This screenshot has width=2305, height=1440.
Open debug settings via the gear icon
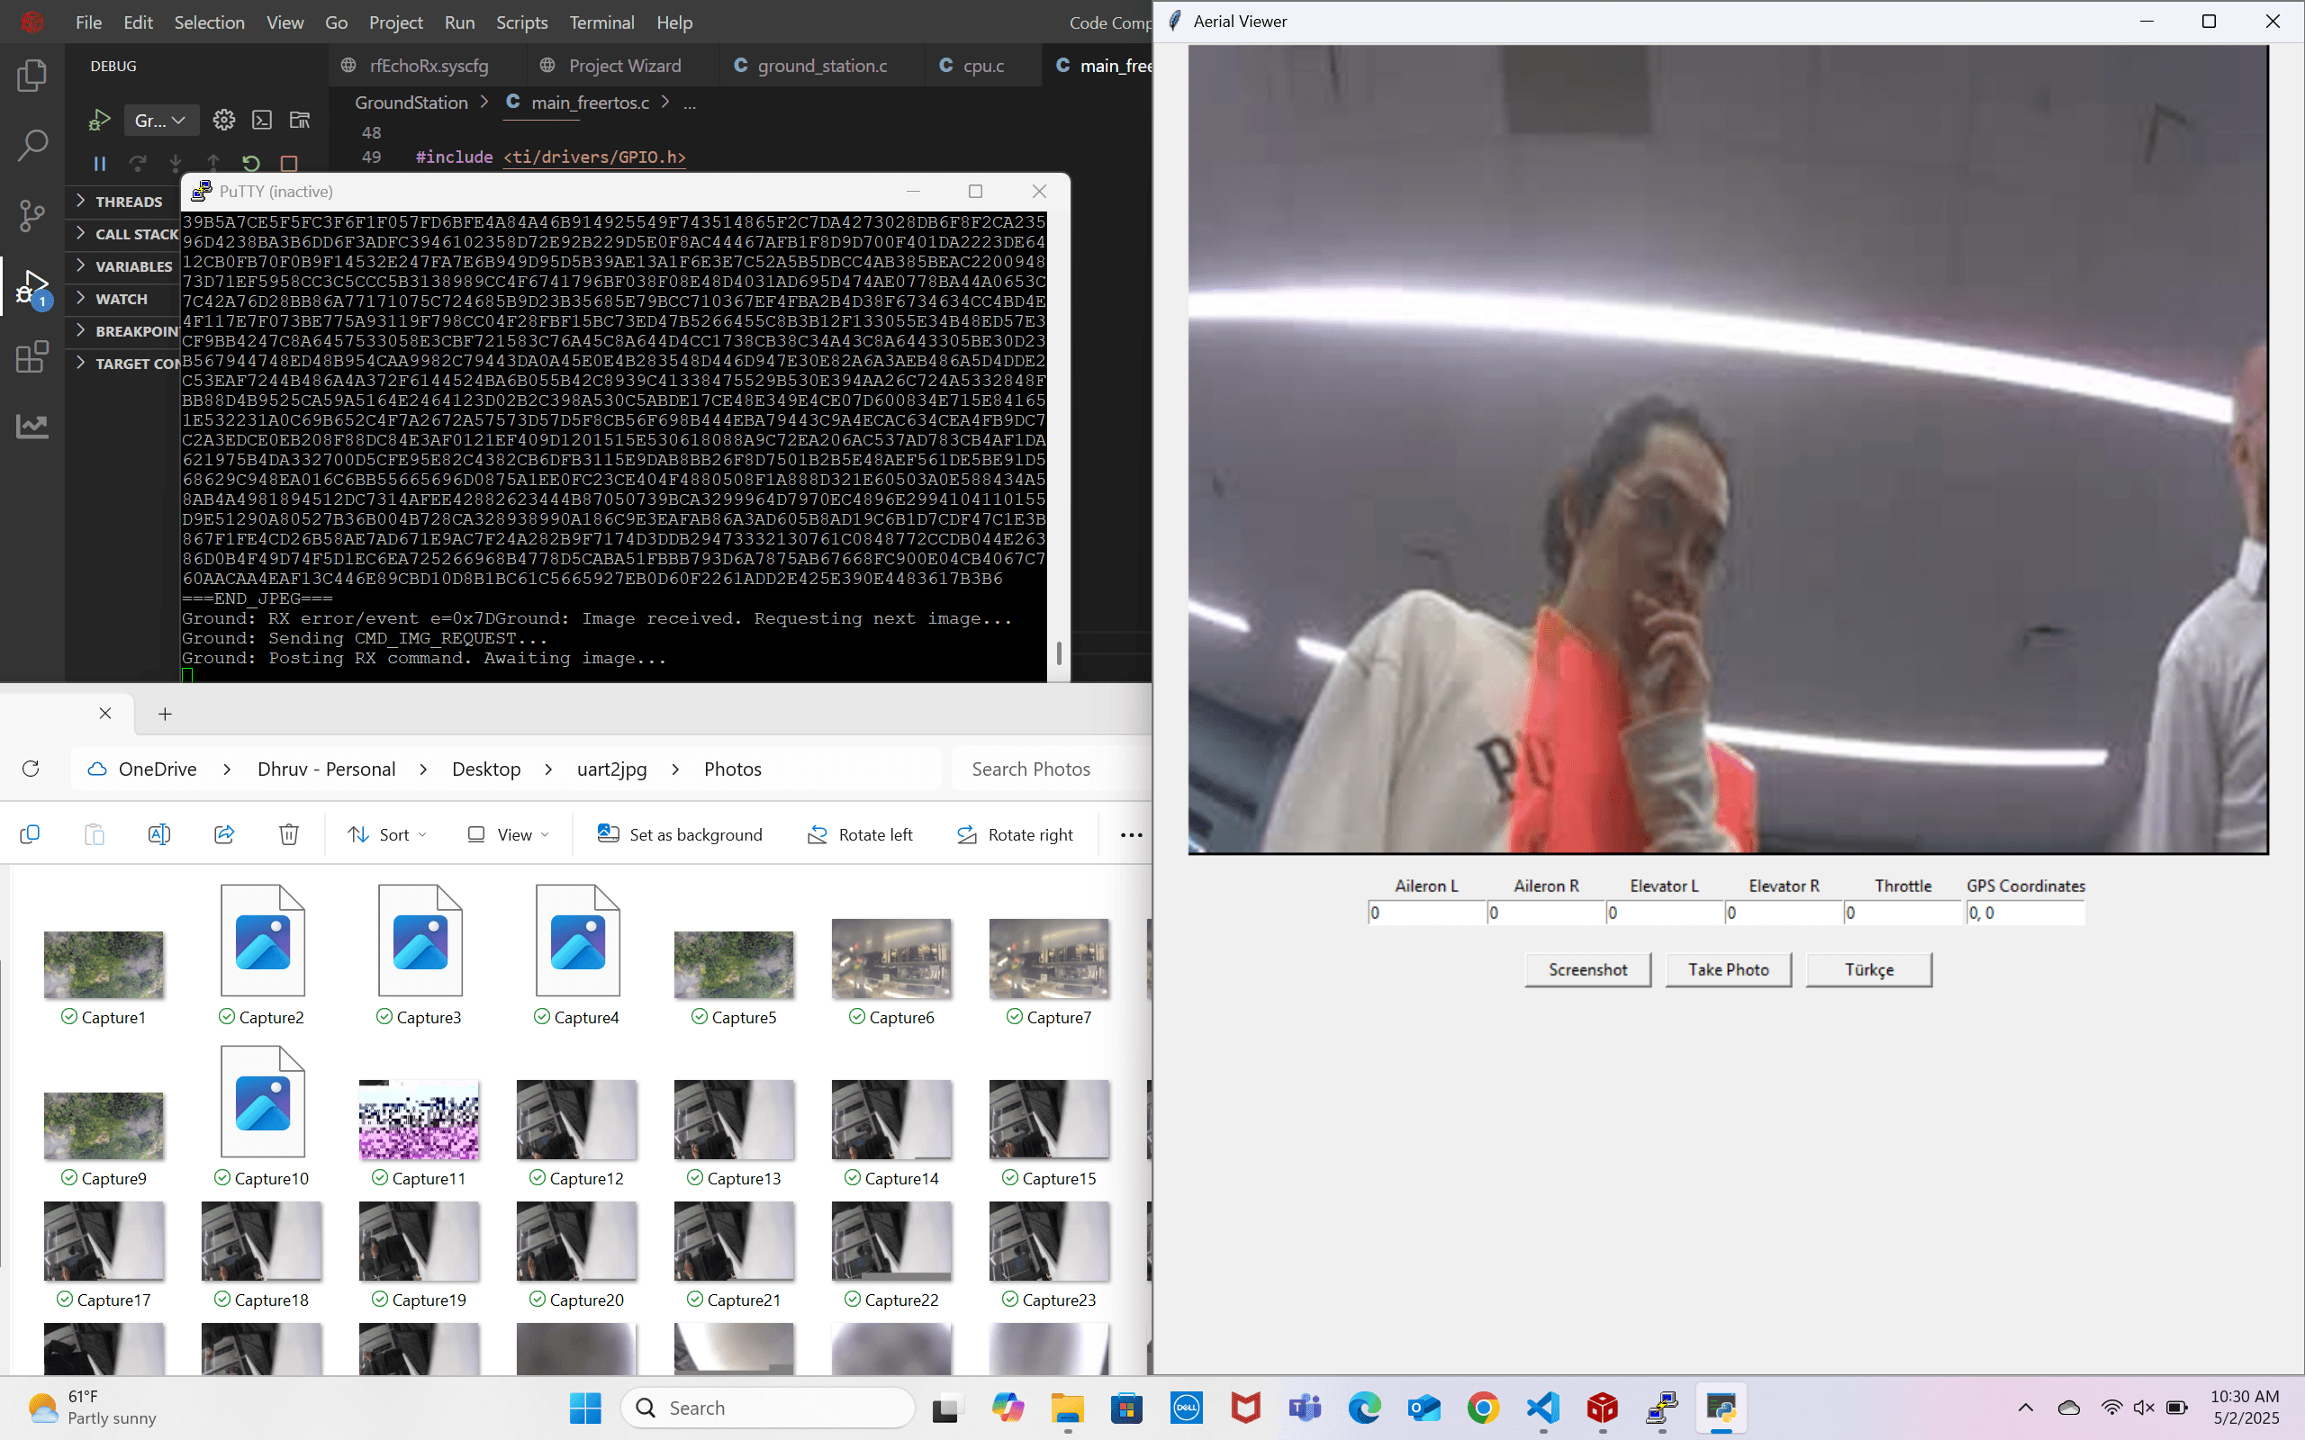[224, 120]
